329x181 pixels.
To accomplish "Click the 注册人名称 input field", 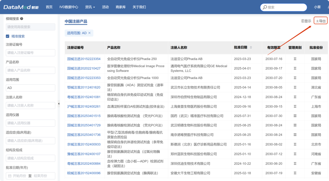I will [x=30, y=105].
